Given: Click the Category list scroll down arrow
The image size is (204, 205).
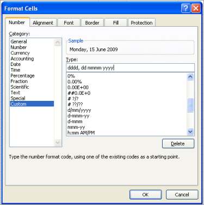Looking at the screenshot, I should coord(58,142).
